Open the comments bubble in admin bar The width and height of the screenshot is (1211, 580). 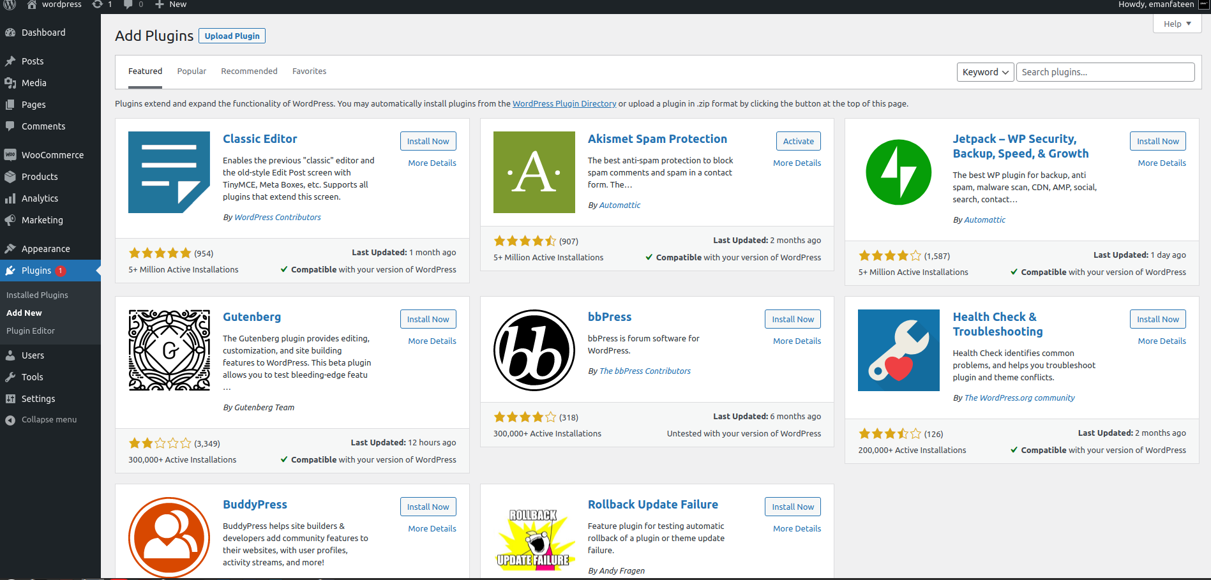pyautogui.click(x=128, y=4)
